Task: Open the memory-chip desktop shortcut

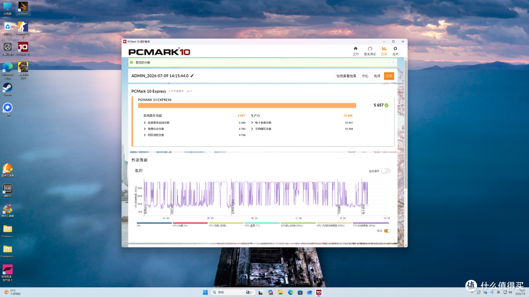Action: (x=7, y=190)
